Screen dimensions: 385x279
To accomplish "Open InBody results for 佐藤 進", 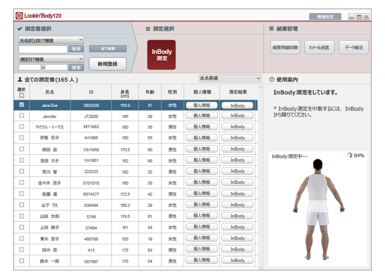I will 237,194.
